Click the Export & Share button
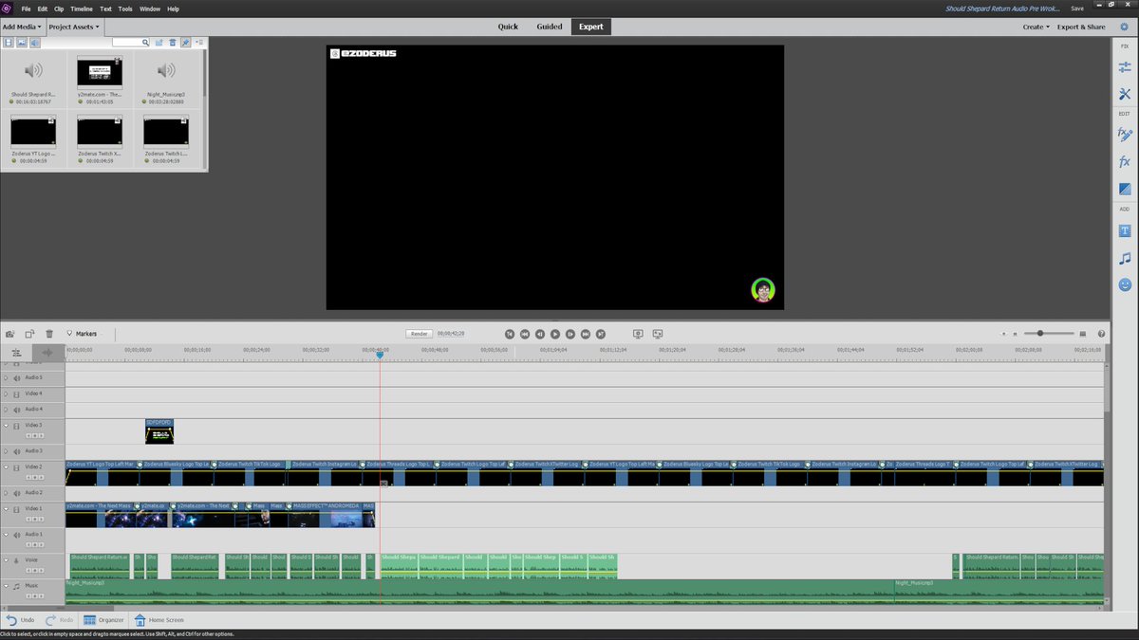Viewport: 1139px width, 640px height. (x=1081, y=27)
